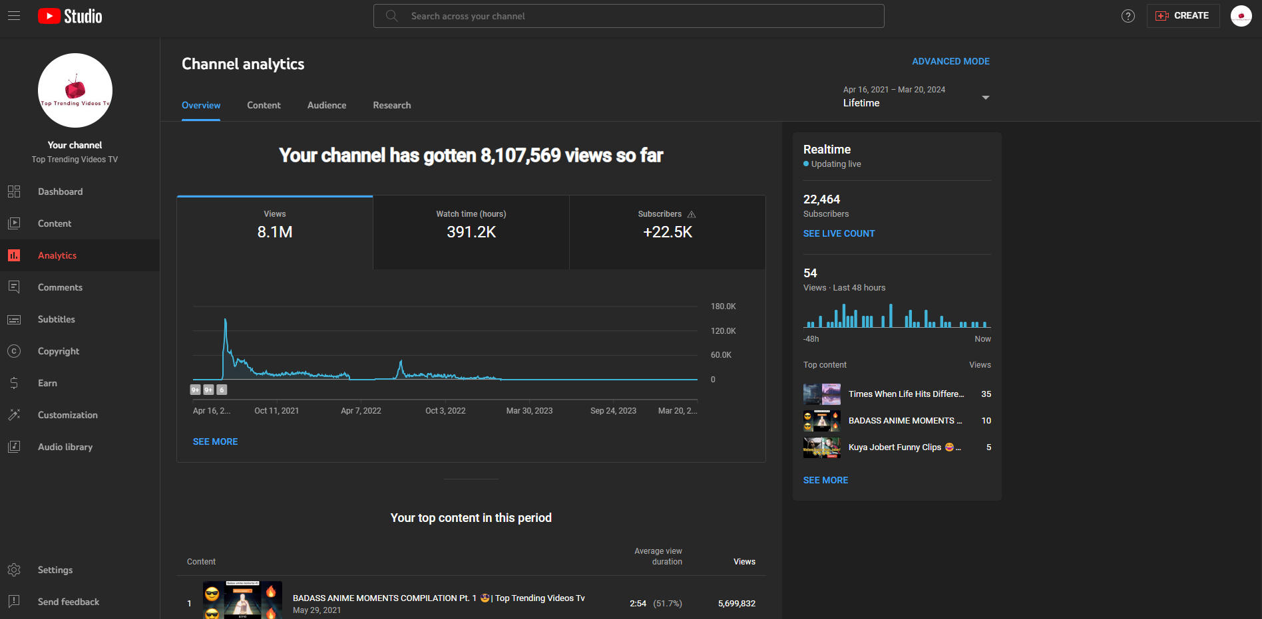
Task: Click top content video thumbnail in table
Action: point(242,600)
